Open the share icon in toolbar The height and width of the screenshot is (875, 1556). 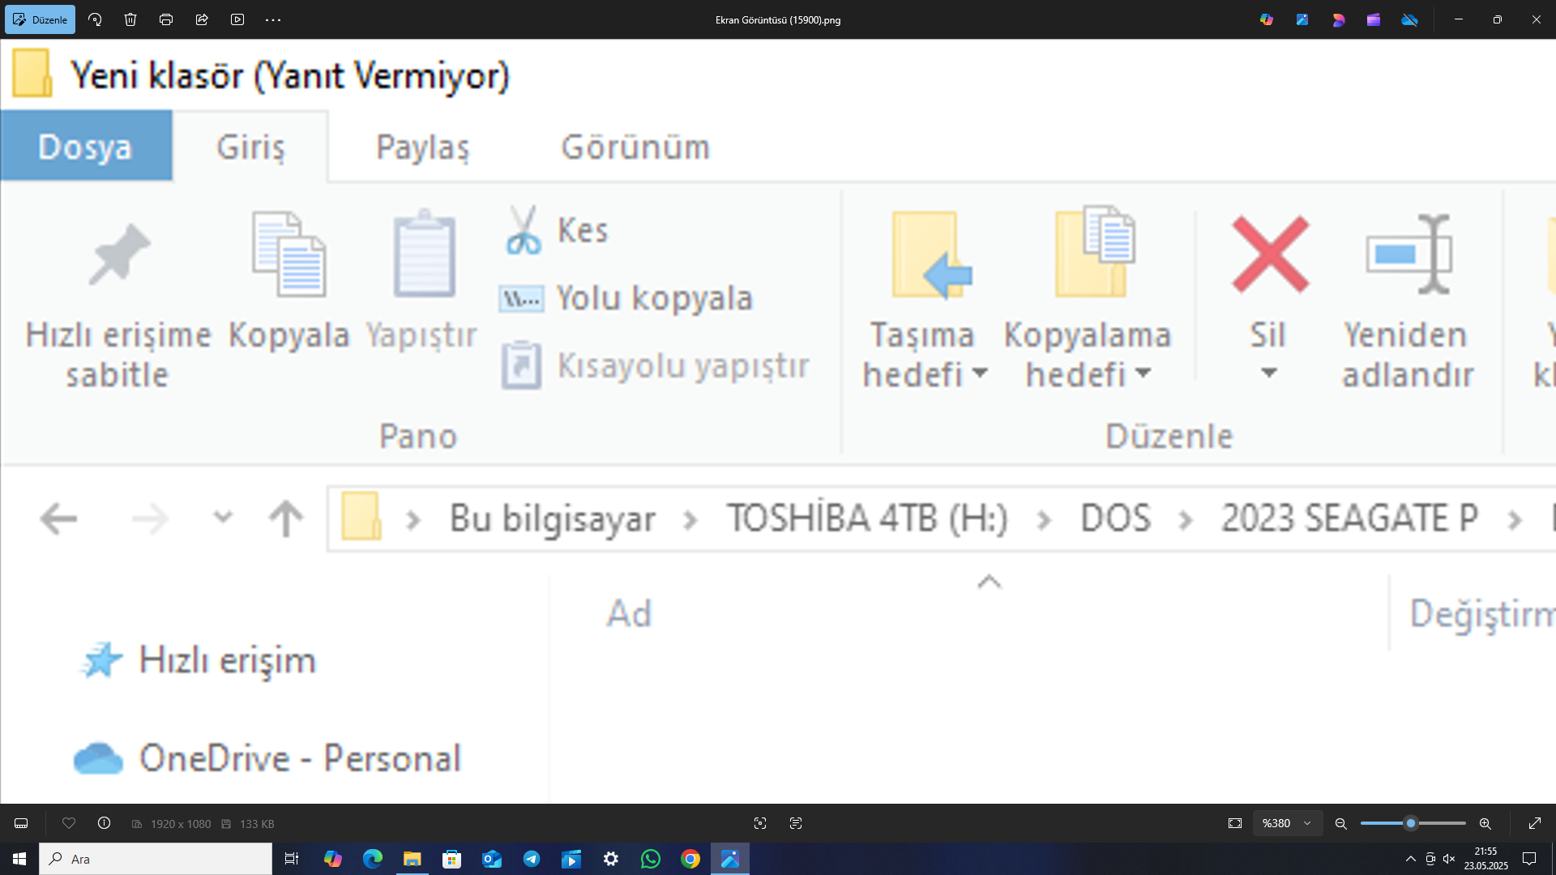(202, 19)
